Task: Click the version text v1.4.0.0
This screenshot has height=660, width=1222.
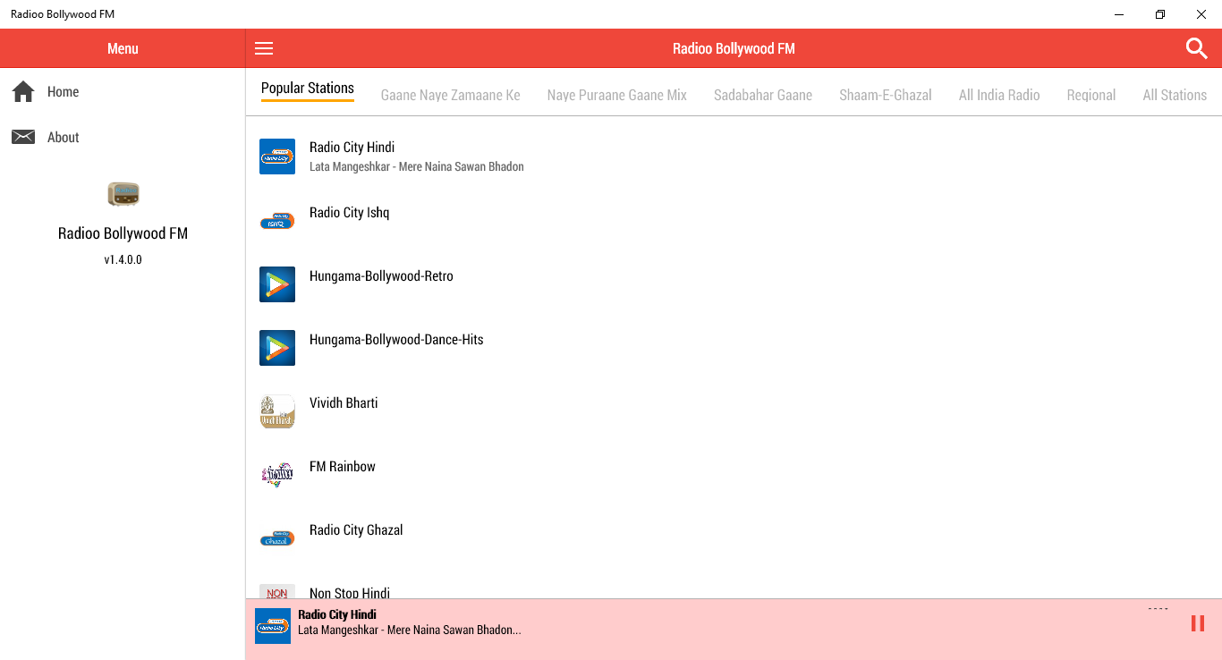Action: pyautogui.click(x=123, y=260)
